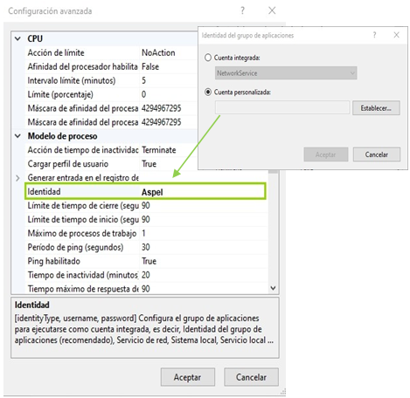This screenshot has height=398, width=410.
Task: Expand Generar entrada en el registro
Action: (x=17, y=178)
